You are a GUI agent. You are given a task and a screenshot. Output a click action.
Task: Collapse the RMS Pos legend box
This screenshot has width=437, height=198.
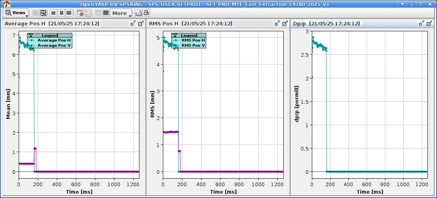click(x=175, y=36)
